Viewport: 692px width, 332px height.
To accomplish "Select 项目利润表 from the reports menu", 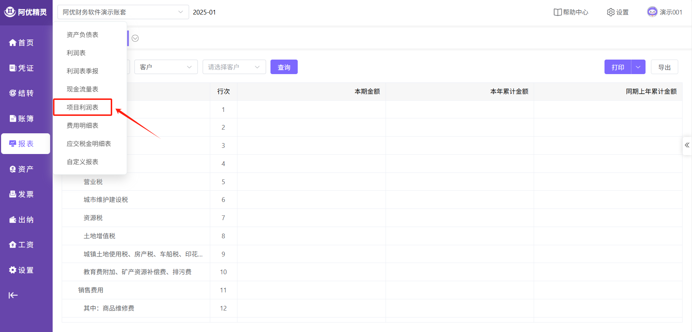I will point(82,108).
